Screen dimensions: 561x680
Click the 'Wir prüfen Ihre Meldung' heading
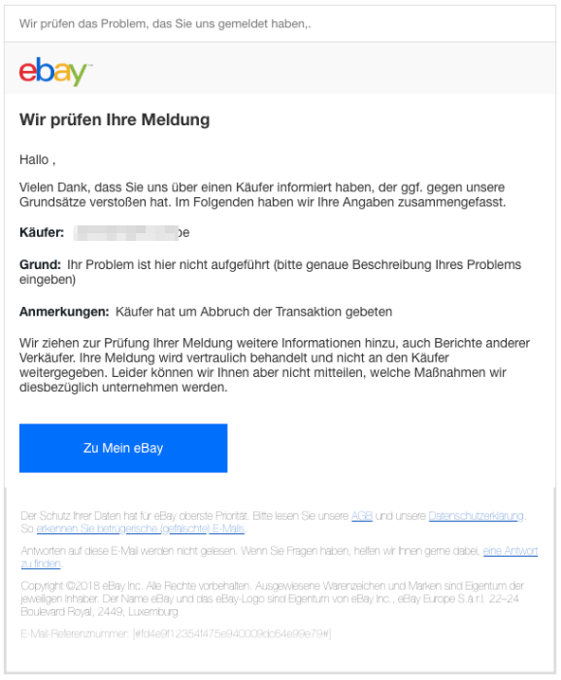click(x=115, y=119)
